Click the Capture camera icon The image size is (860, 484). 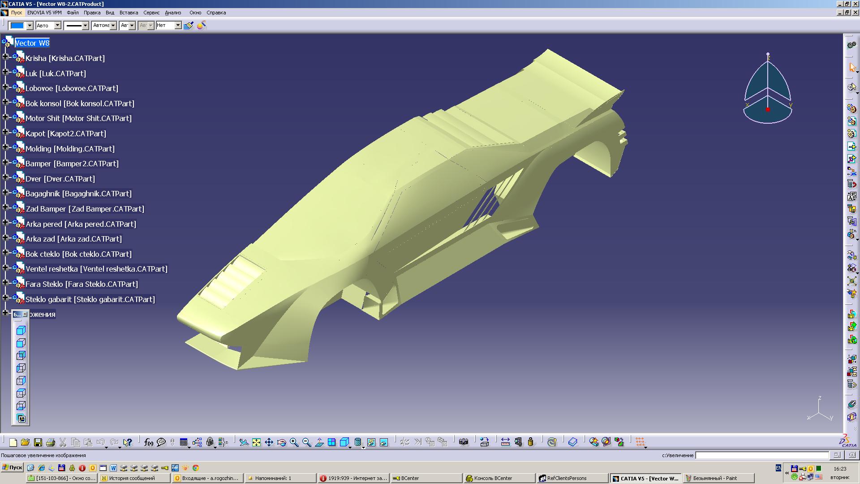464,442
